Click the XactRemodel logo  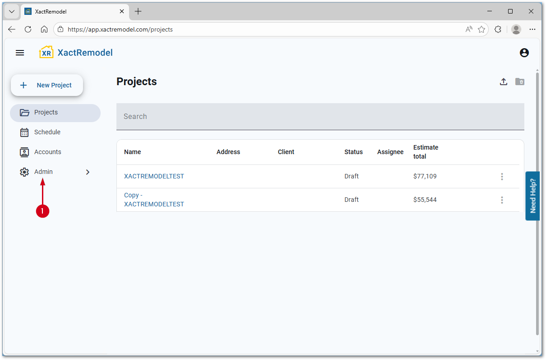coord(76,53)
